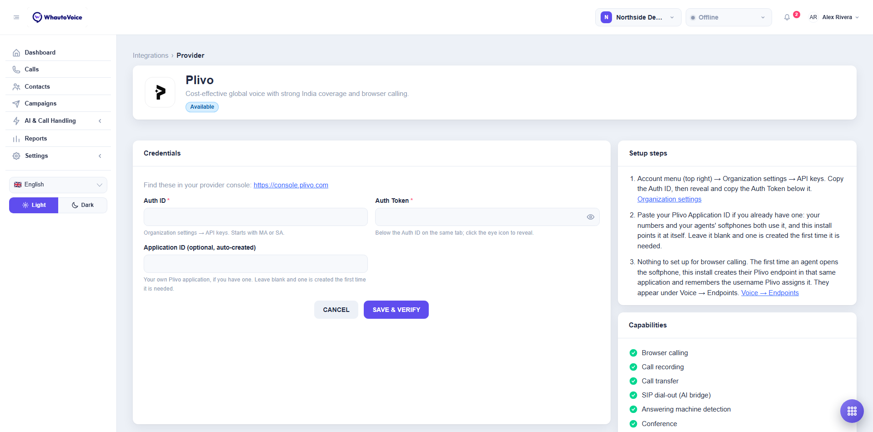Open the Northside workspace dropdown
The width and height of the screenshot is (873, 432).
click(638, 17)
